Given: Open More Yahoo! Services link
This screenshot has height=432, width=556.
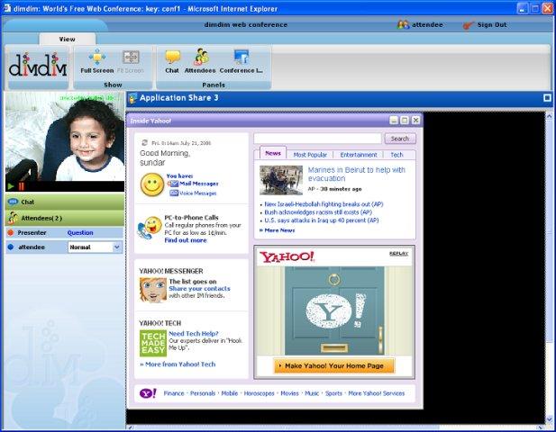Looking at the screenshot, I should click(x=376, y=393).
